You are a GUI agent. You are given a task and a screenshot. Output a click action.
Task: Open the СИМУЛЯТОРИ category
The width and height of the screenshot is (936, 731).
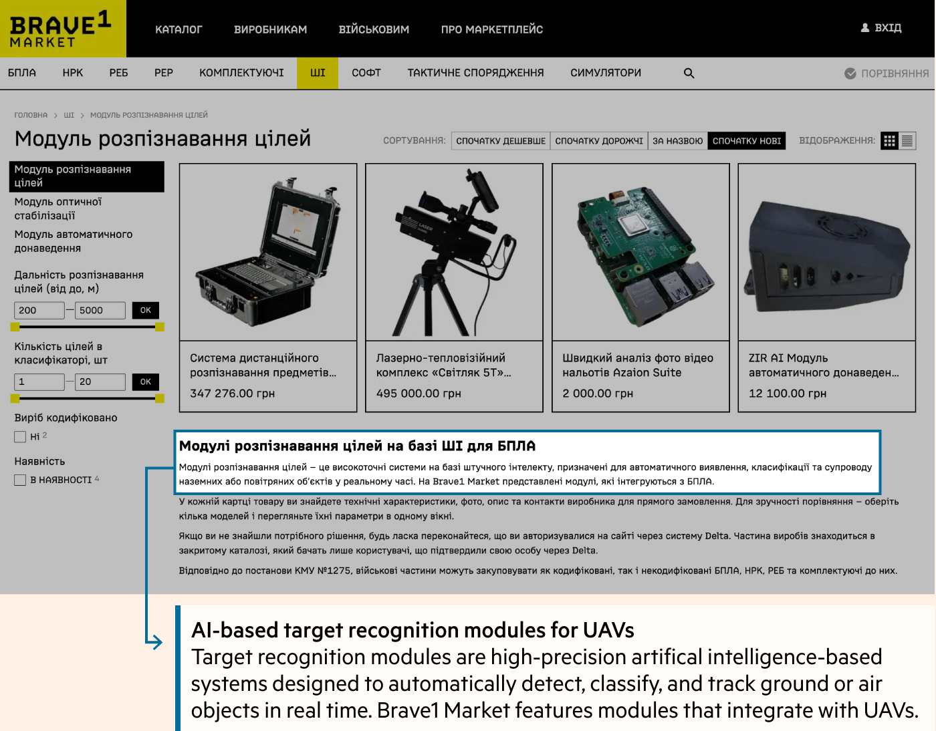pyautogui.click(x=606, y=73)
